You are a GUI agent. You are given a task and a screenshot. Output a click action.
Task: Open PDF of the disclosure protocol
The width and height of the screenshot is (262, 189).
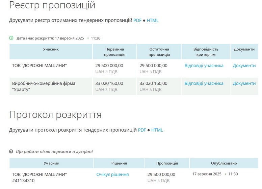142,130
